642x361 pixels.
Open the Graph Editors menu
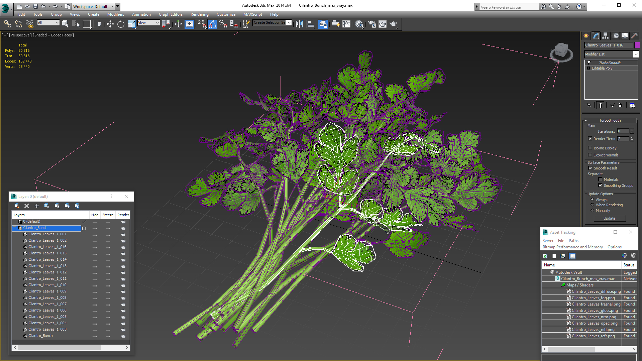(171, 14)
